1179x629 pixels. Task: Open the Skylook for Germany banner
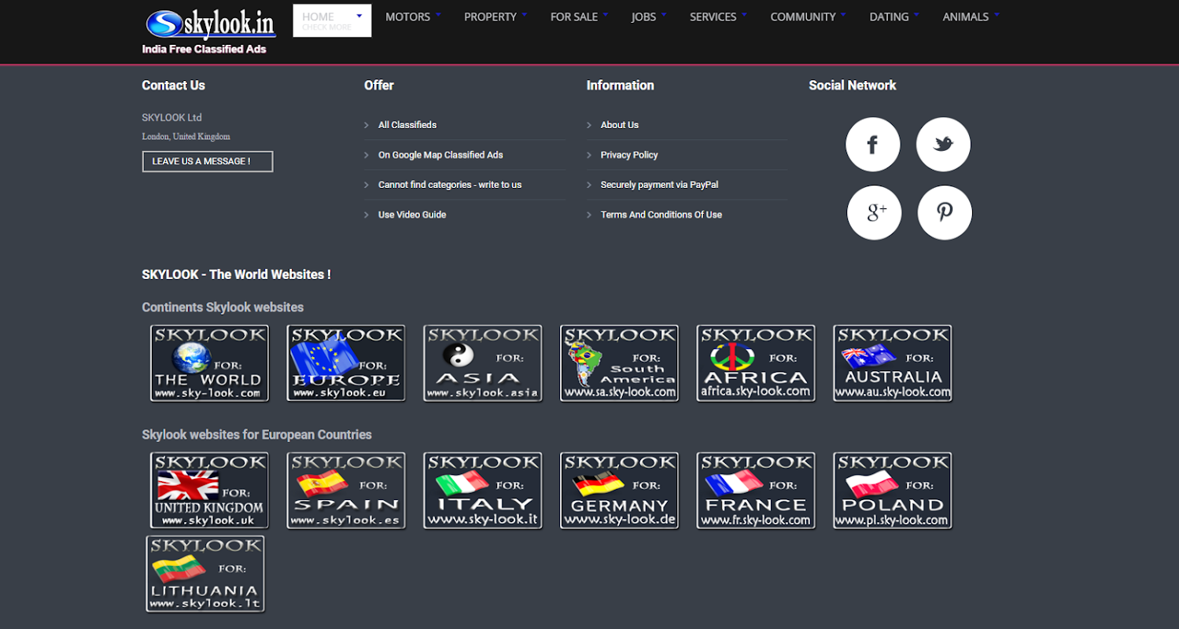tap(620, 491)
